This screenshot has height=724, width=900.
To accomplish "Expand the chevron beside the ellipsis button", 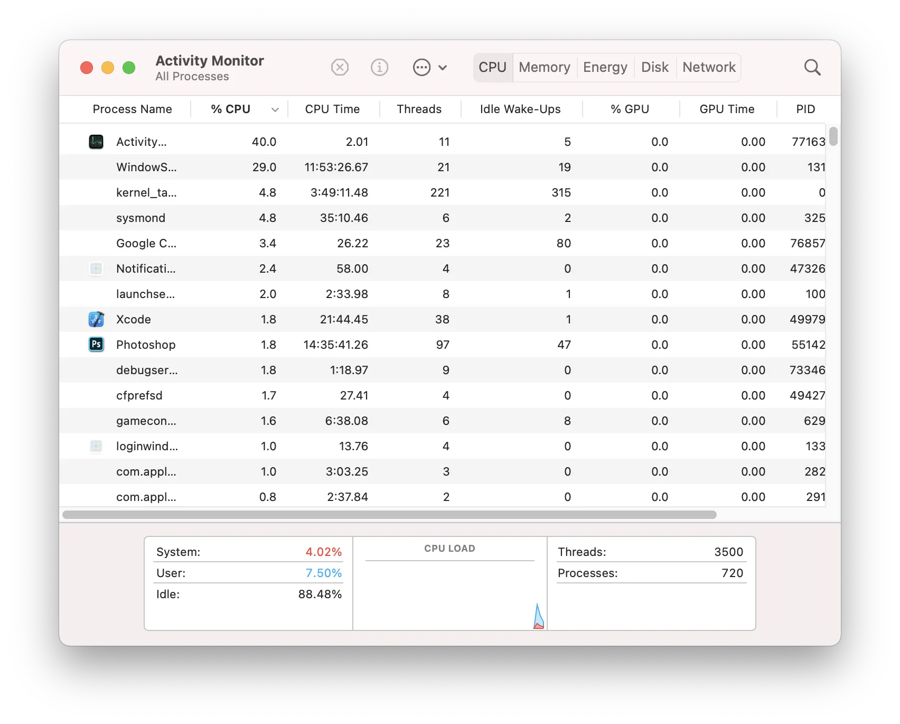I will (443, 68).
